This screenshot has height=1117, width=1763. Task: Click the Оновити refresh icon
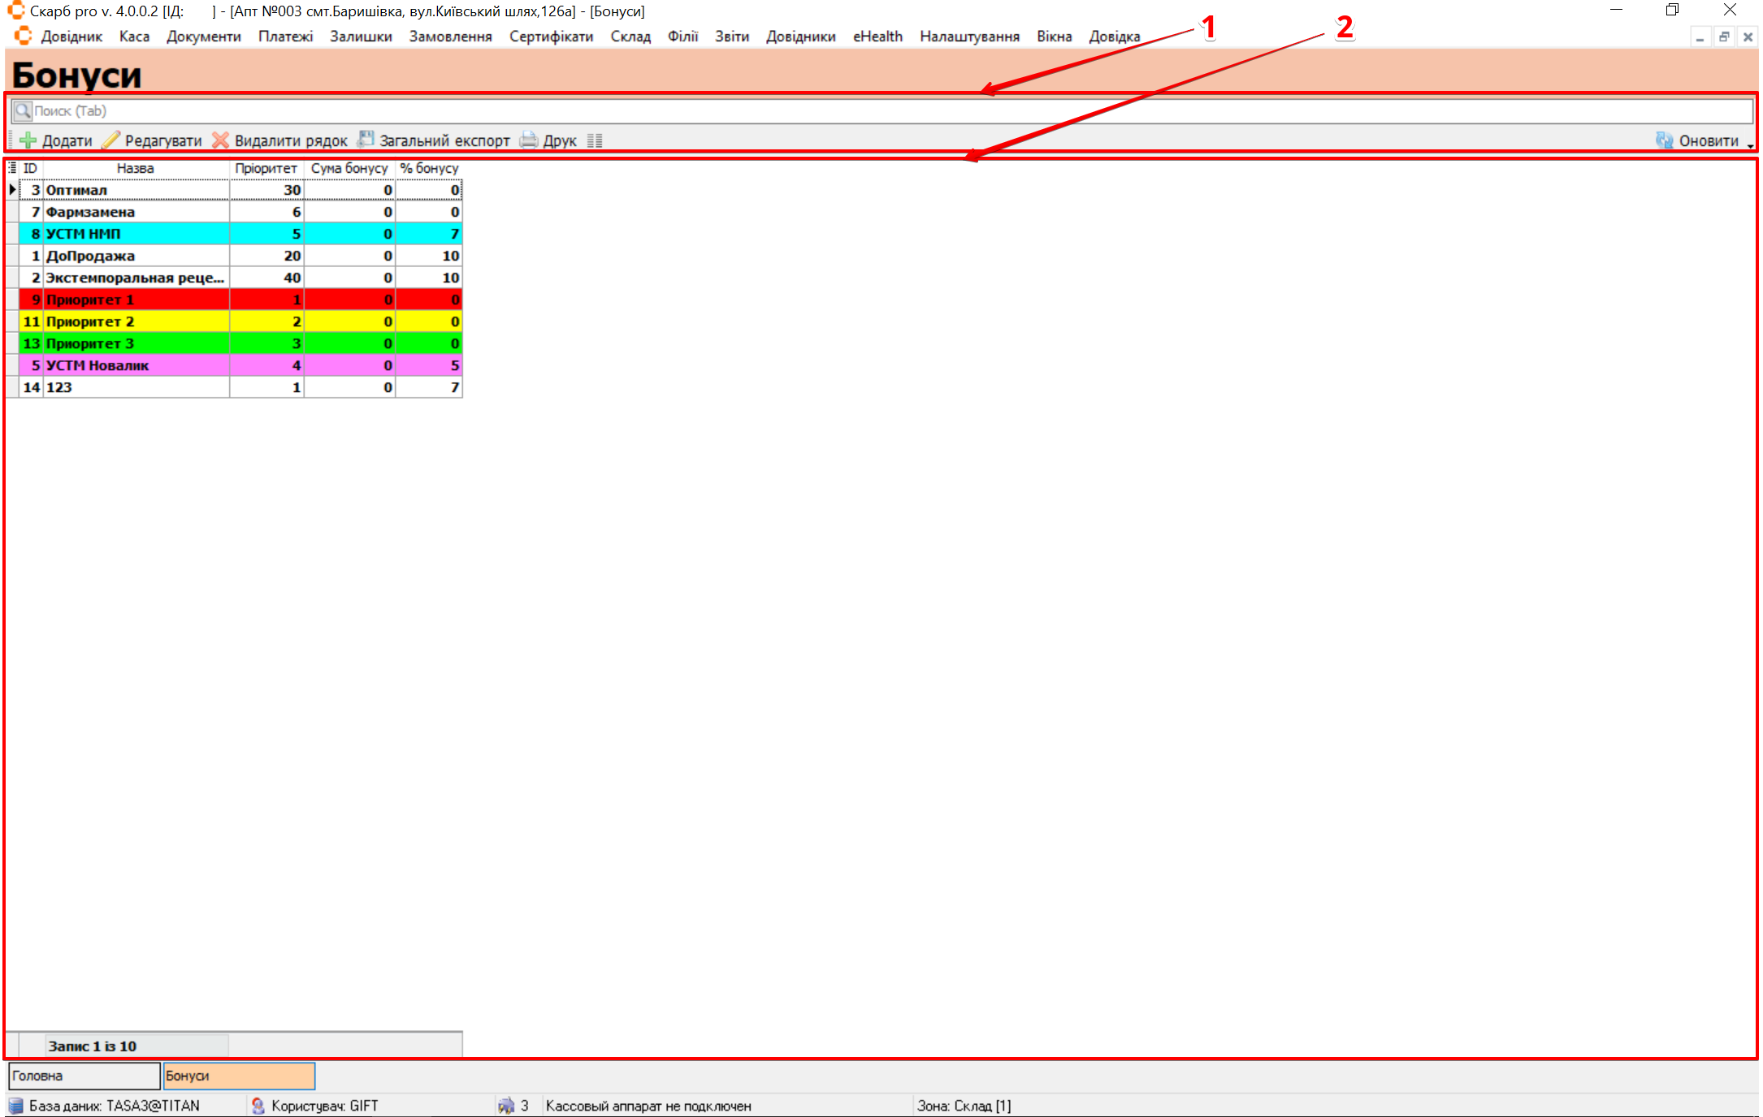click(x=1664, y=140)
